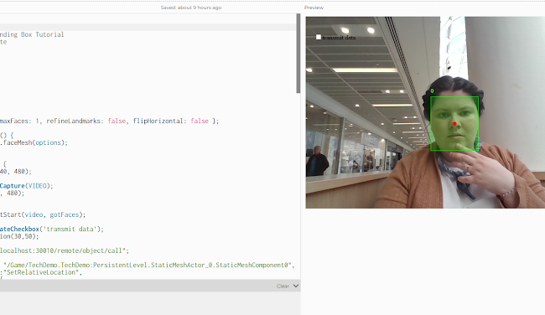Click the 'Preview' panel label

point(314,8)
